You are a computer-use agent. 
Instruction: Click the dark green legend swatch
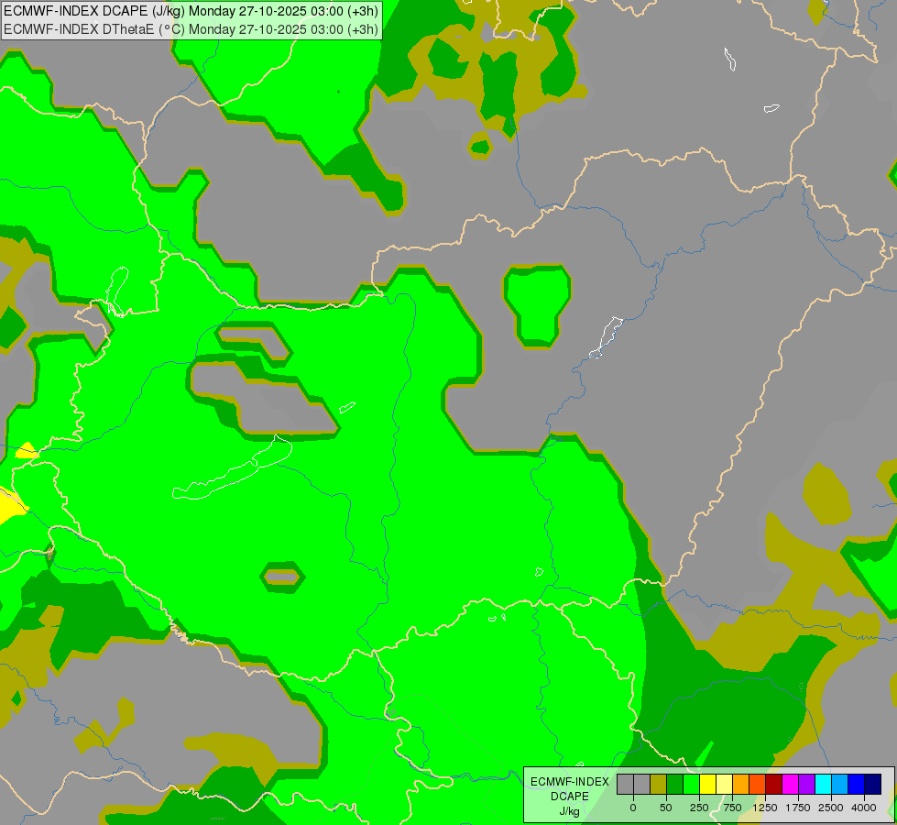coord(675,784)
